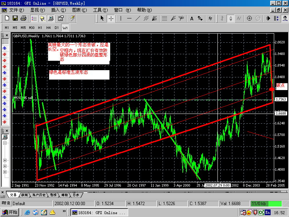Click the New Chart blank page icon
The width and height of the screenshot is (289, 217).
pyautogui.click(x=7, y=18)
